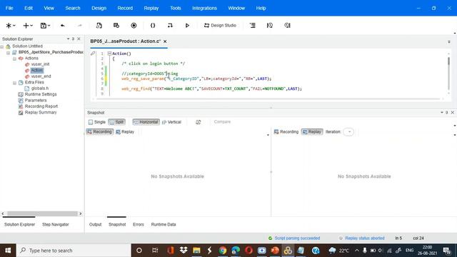Screen dimensions: 457x257
Task: Collapse the Extra Files folder node
Action: (14, 83)
